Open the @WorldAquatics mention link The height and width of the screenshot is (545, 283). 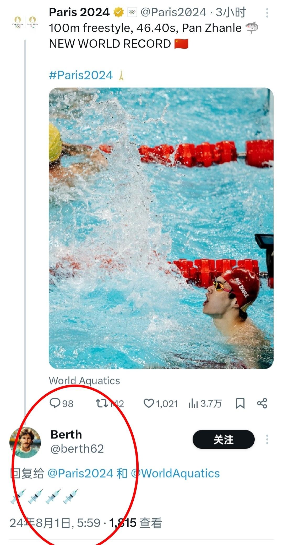175,473
